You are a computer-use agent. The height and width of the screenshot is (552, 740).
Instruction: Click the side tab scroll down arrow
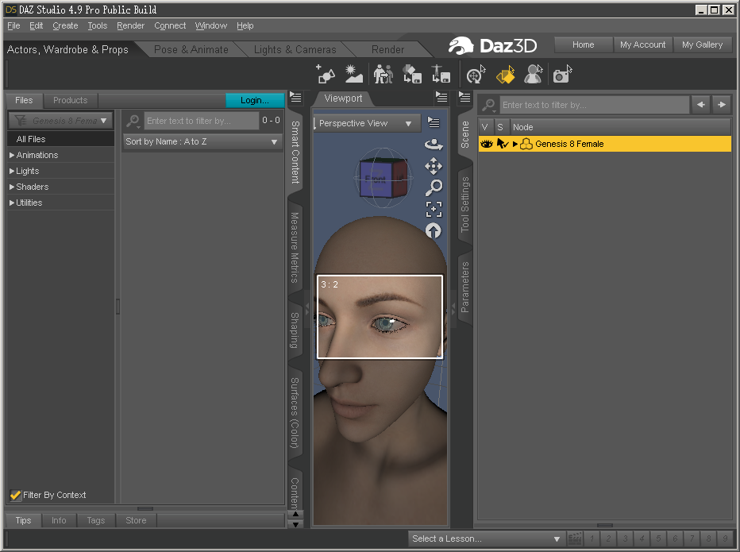(295, 524)
